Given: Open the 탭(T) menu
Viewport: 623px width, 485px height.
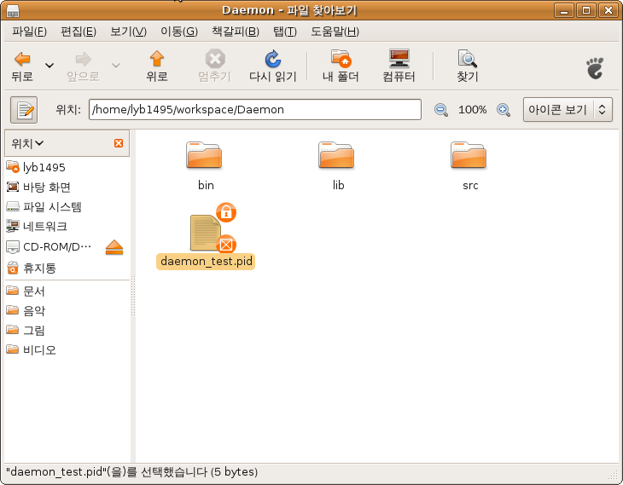Looking at the screenshot, I should [x=285, y=32].
